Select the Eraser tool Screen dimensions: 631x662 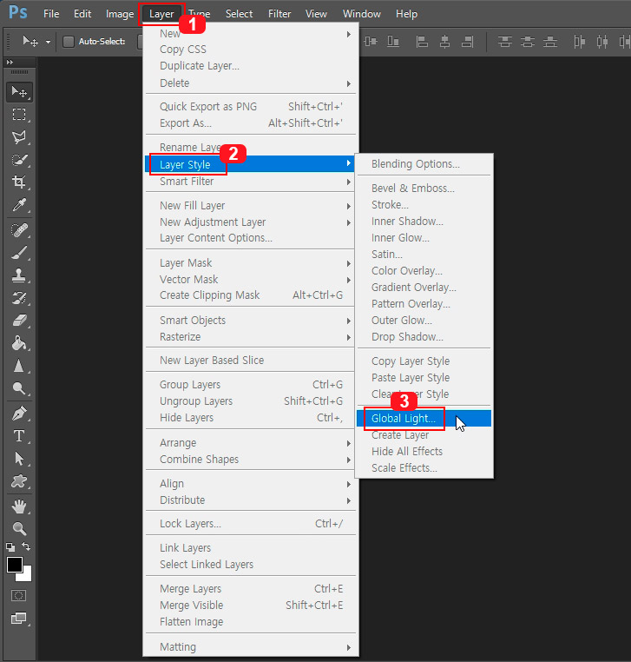pyautogui.click(x=19, y=321)
